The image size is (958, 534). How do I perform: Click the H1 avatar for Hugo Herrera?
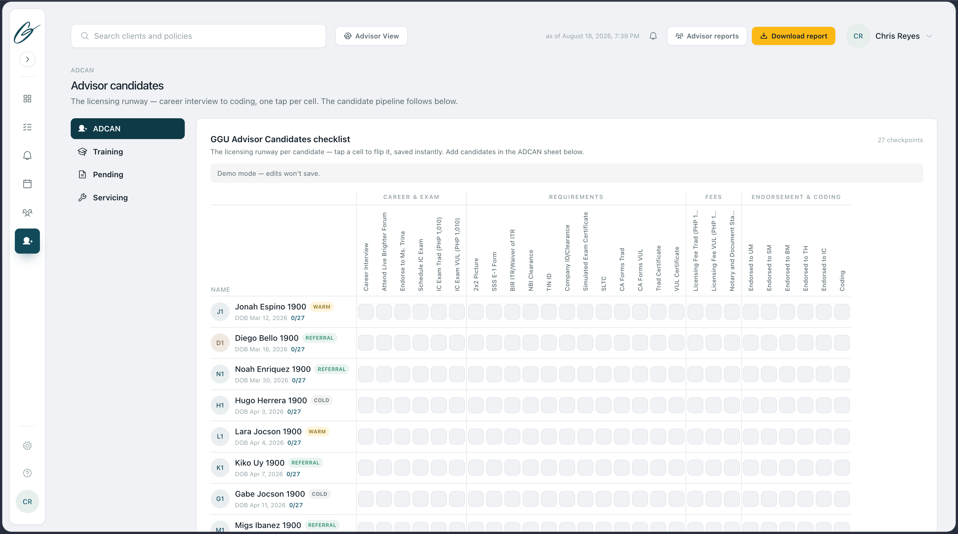(220, 405)
